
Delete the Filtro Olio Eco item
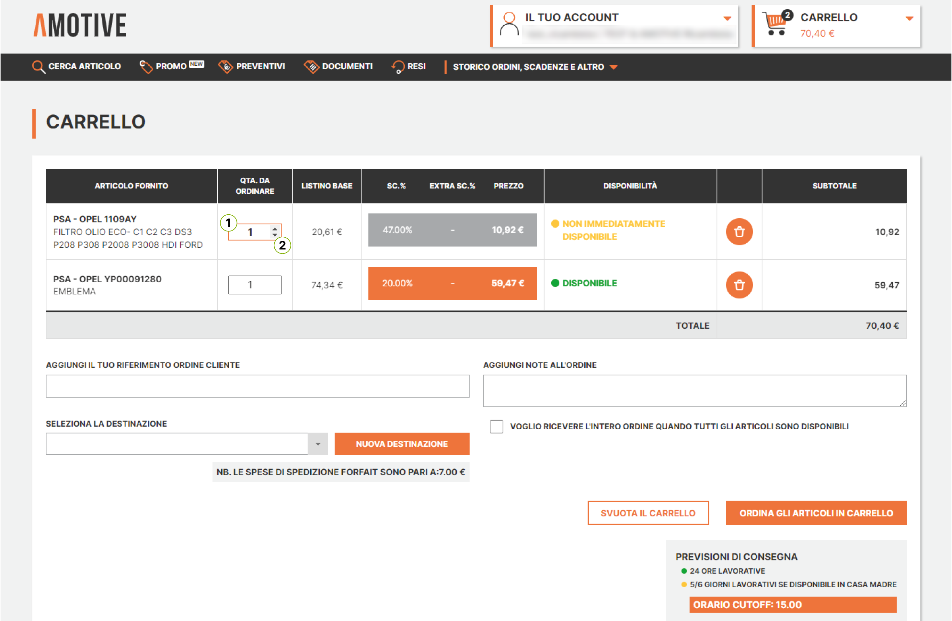click(739, 231)
